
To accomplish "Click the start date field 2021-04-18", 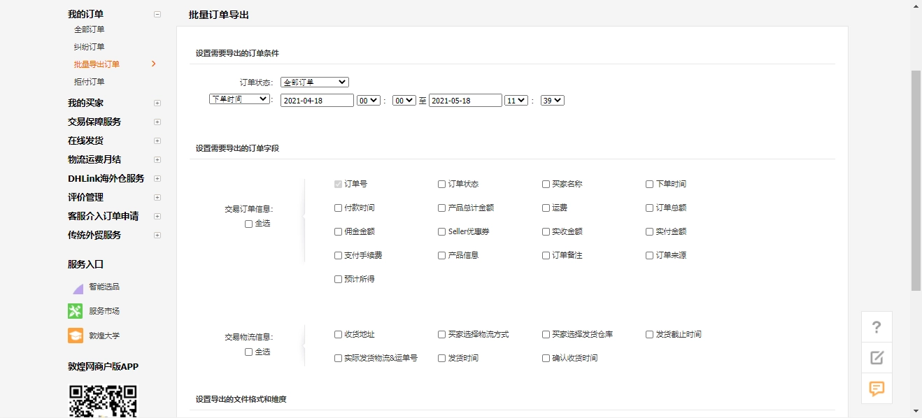I will (317, 101).
